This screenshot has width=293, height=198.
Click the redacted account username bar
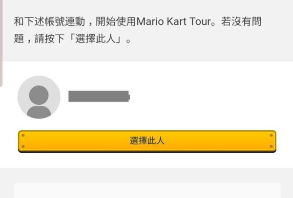coord(99,96)
